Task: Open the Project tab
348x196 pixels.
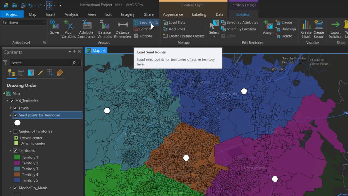Action: (12, 14)
